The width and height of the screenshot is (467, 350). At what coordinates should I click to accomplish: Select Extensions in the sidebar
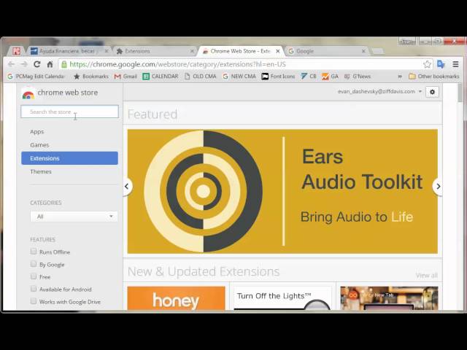pos(70,158)
